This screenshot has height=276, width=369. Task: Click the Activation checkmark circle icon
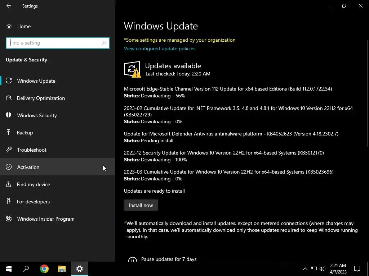[9, 167]
